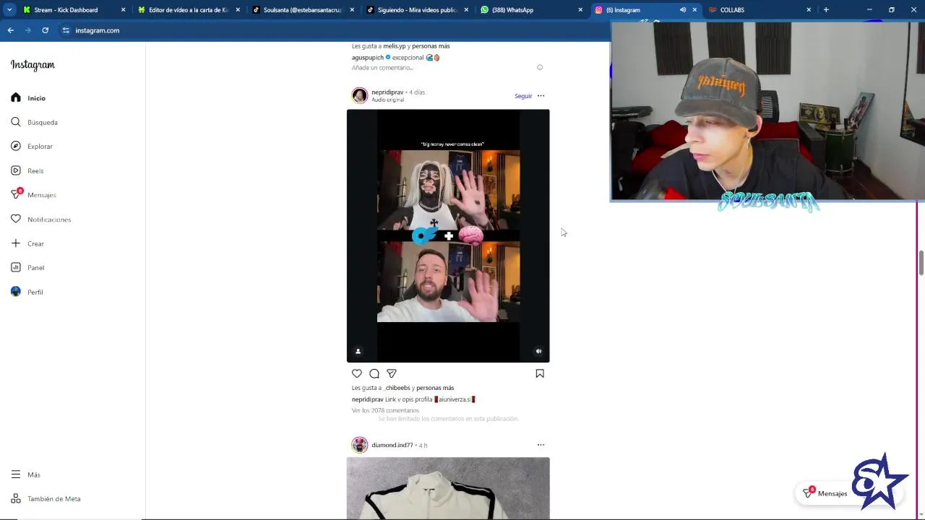Go back in the browser

tap(11, 30)
